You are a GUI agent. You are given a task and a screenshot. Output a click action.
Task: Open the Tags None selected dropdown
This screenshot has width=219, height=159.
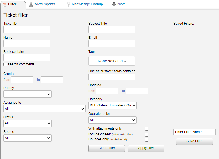coord(112,61)
